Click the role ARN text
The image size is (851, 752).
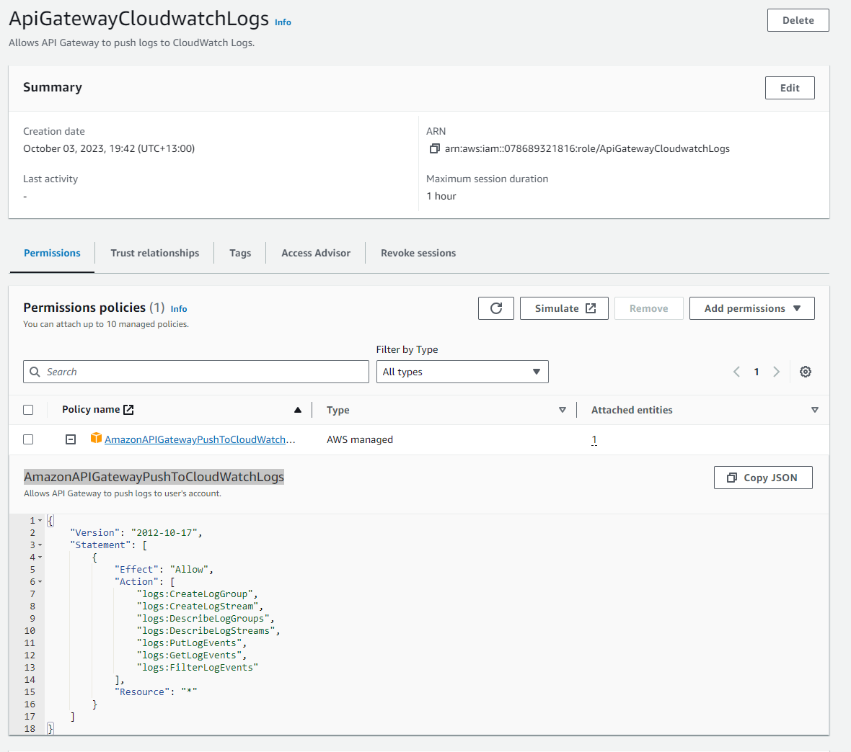click(587, 148)
